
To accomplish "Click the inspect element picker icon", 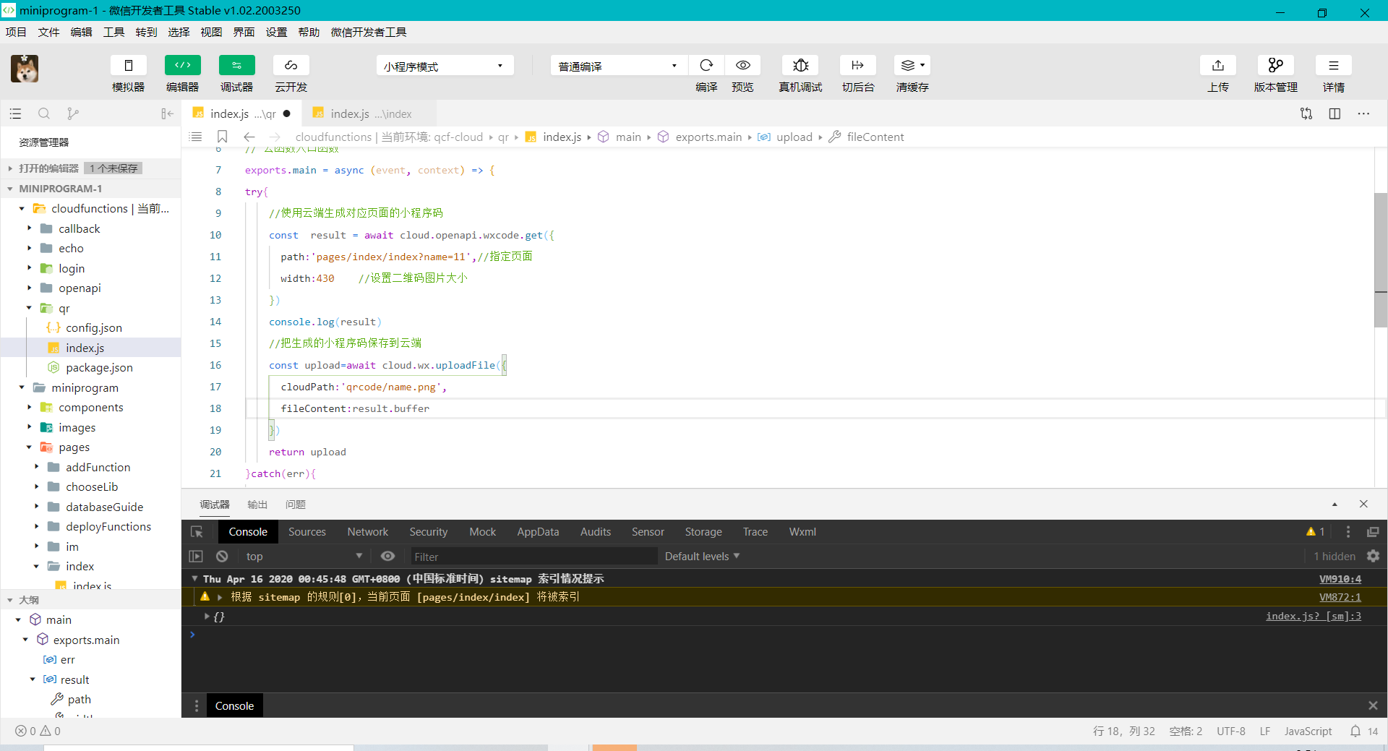I will point(197,532).
